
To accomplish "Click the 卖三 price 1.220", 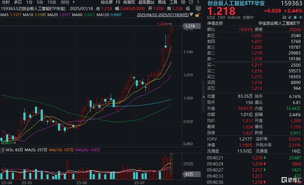I will tap(257, 47).
